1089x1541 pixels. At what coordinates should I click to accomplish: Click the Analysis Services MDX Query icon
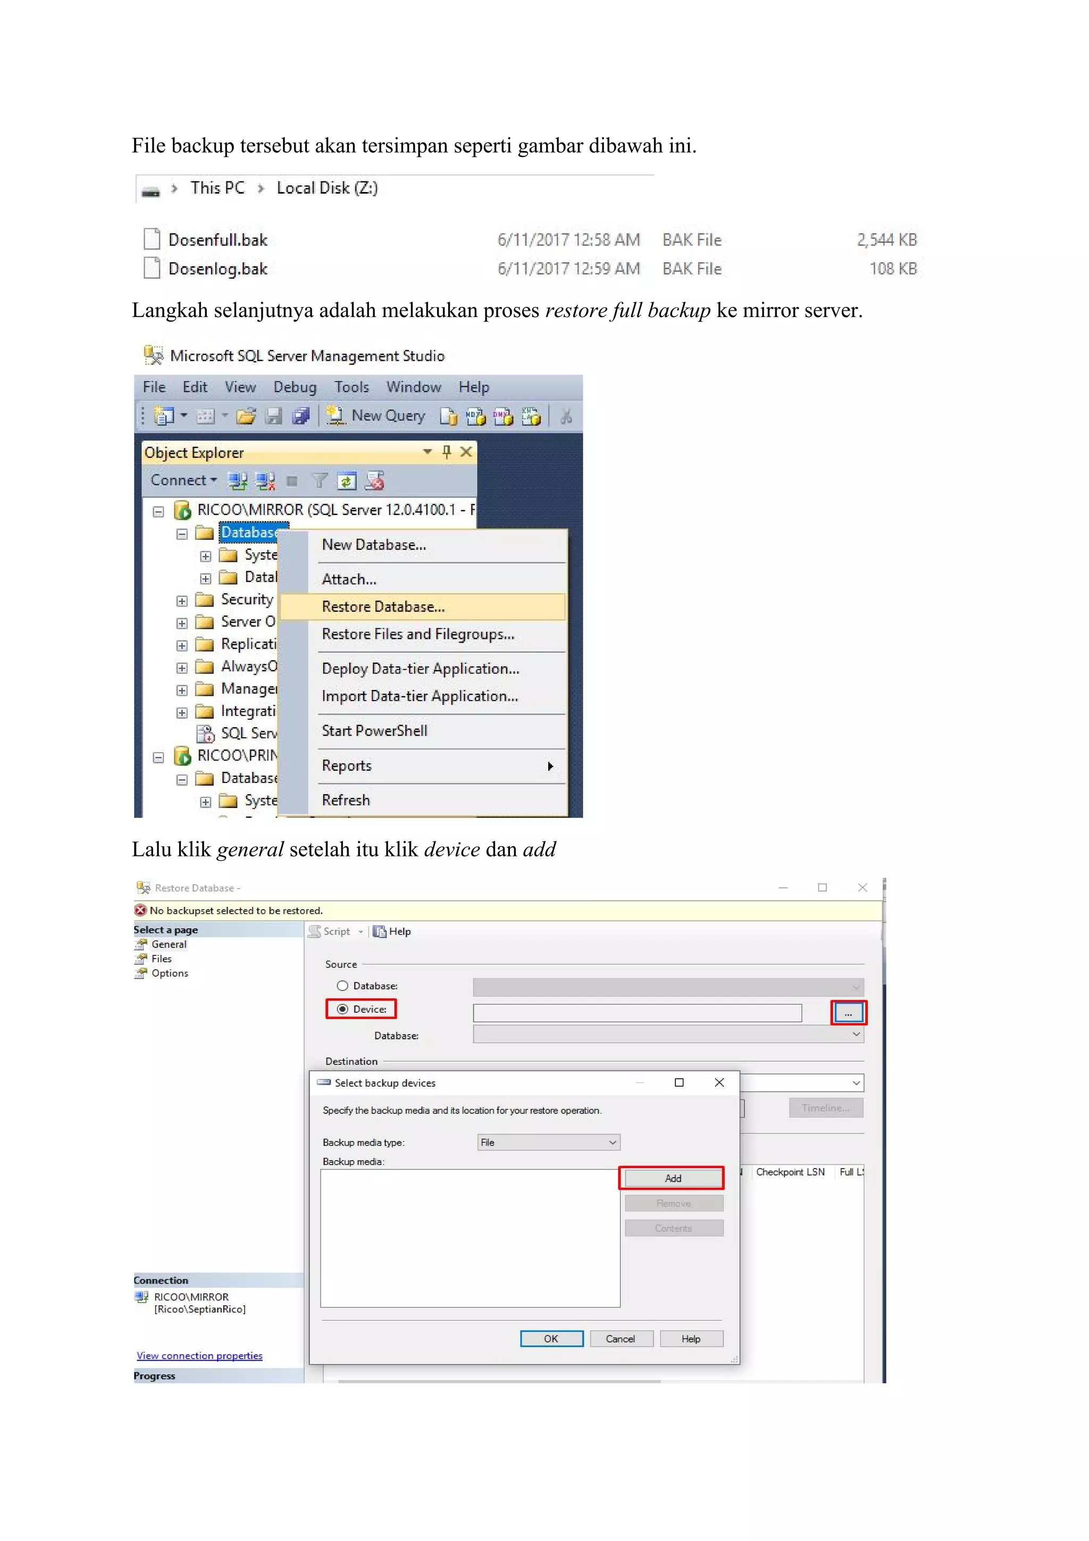click(x=476, y=416)
